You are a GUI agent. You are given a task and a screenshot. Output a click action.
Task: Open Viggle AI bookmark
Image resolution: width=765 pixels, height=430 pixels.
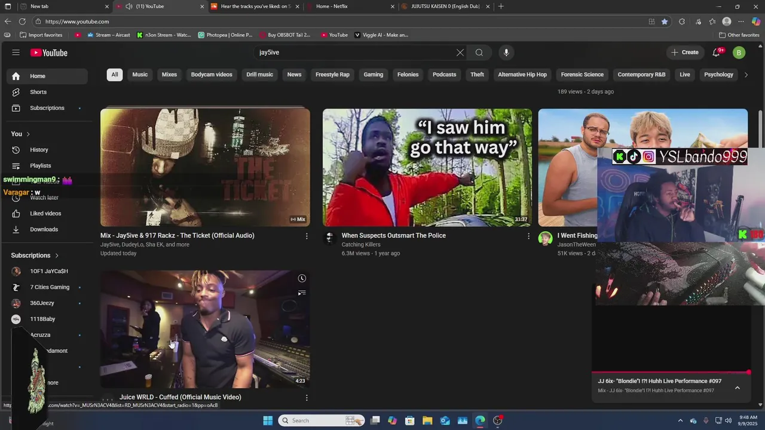(x=381, y=35)
